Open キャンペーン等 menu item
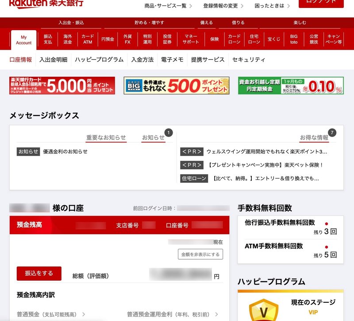Viewport: 354px width, 321px height. [334, 39]
